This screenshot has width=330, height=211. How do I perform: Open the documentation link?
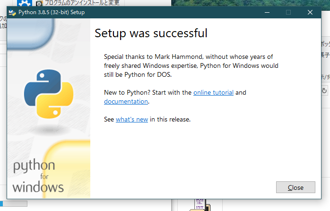point(126,102)
